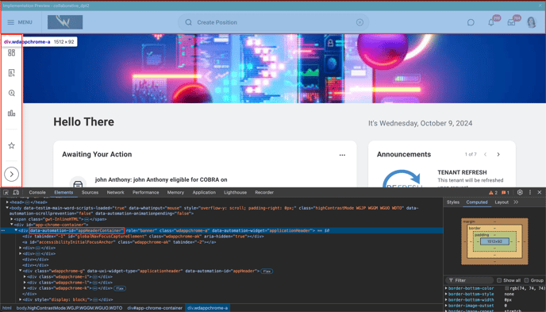Select the Elements tab
The width and height of the screenshot is (546, 312).
(63, 192)
